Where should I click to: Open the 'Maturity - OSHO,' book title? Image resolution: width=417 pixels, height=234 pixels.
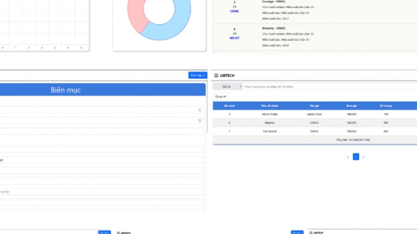pos(274,28)
